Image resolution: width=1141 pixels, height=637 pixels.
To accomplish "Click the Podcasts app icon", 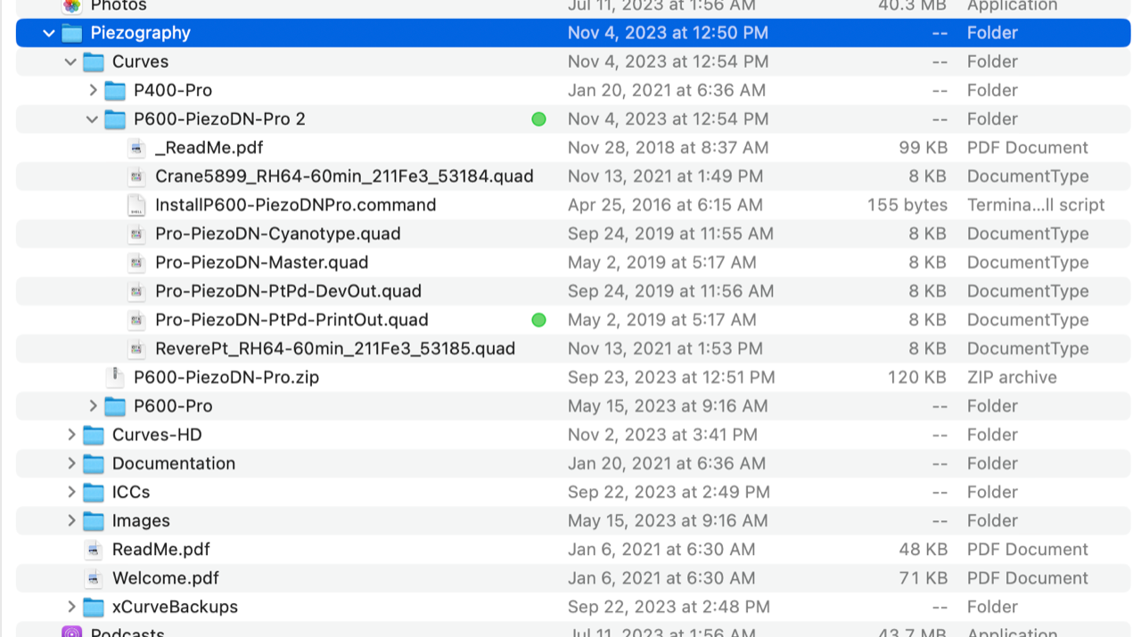I will click(x=72, y=632).
